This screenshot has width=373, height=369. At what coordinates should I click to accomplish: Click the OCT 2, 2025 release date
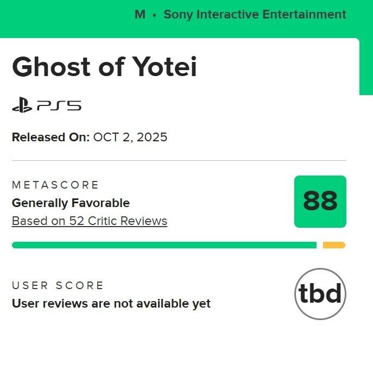(x=130, y=137)
